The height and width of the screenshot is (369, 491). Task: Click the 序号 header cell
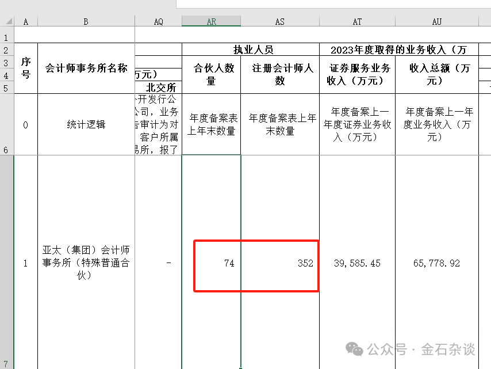(26, 68)
